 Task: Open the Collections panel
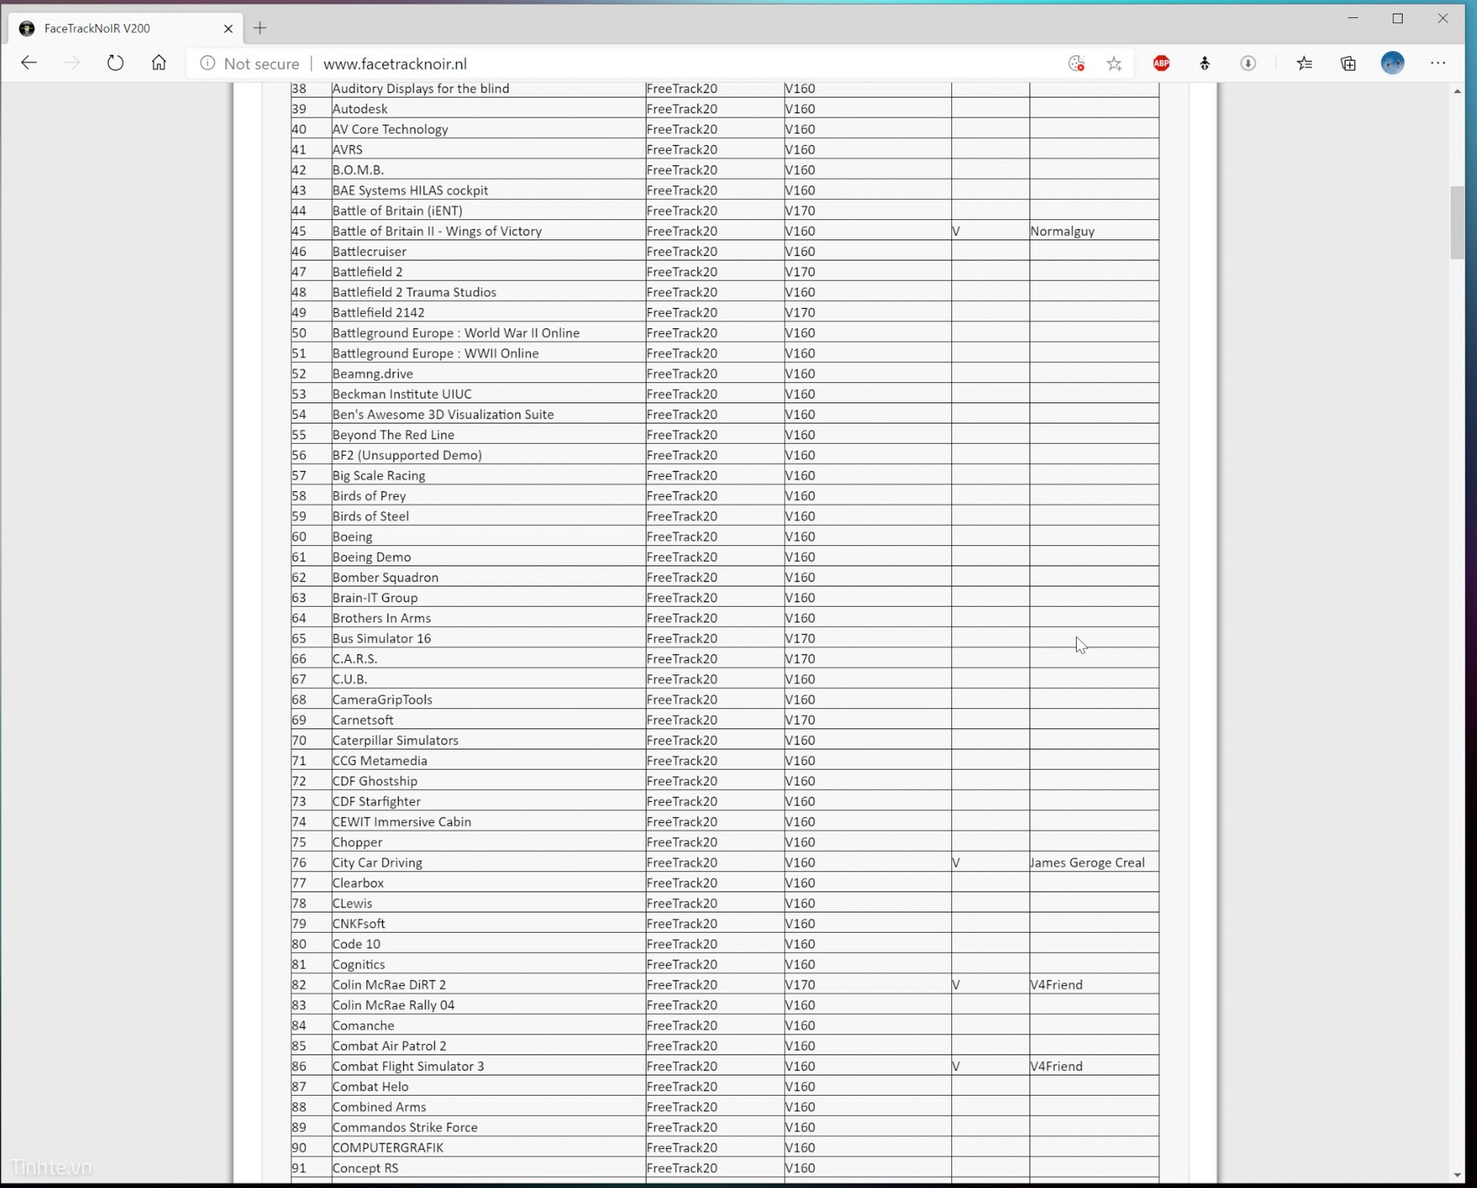[x=1348, y=63]
